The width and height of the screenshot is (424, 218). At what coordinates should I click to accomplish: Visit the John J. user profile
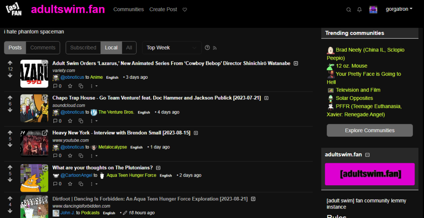(67, 213)
